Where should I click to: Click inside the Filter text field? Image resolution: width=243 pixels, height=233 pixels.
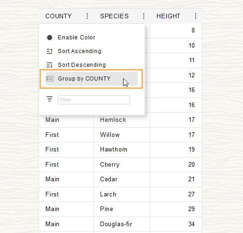94,100
